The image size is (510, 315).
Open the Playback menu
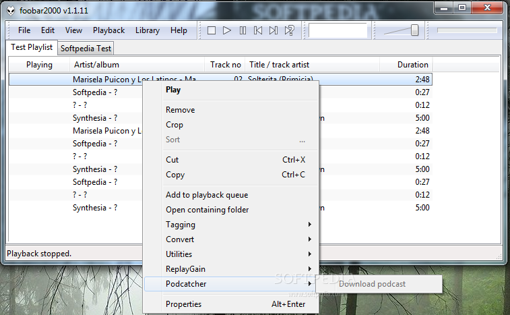click(108, 30)
